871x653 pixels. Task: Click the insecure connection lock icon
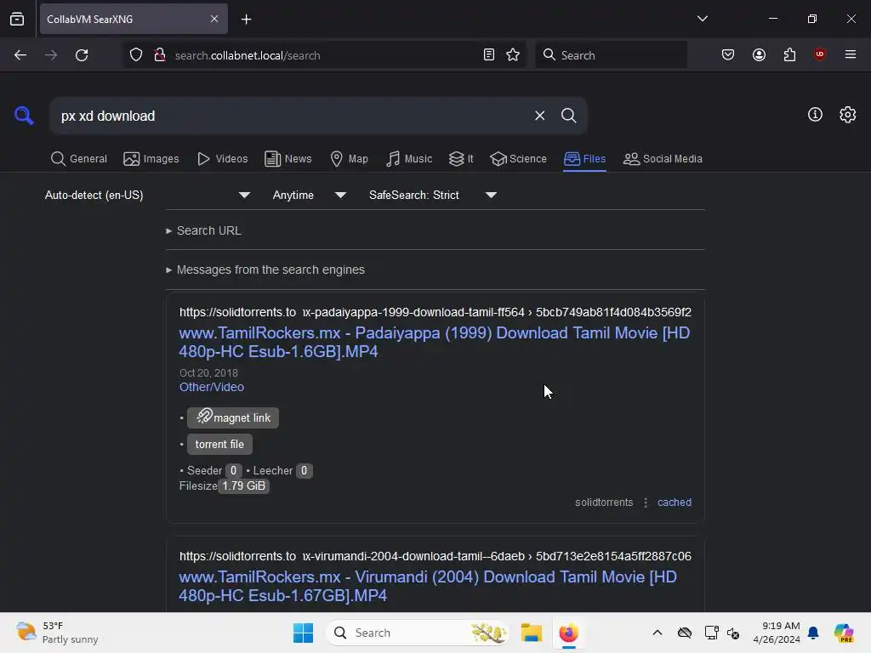coord(160,55)
